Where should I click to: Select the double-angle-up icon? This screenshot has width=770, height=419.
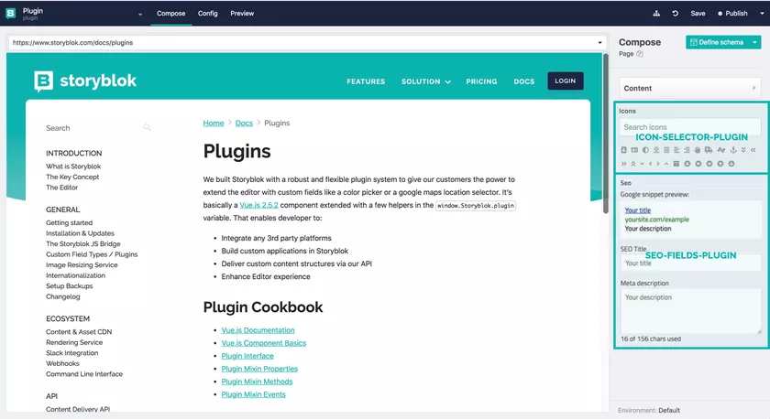[x=633, y=164]
